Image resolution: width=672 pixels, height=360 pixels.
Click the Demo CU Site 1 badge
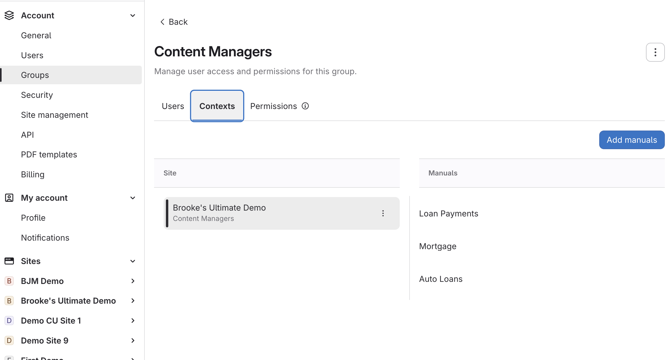click(x=9, y=321)
